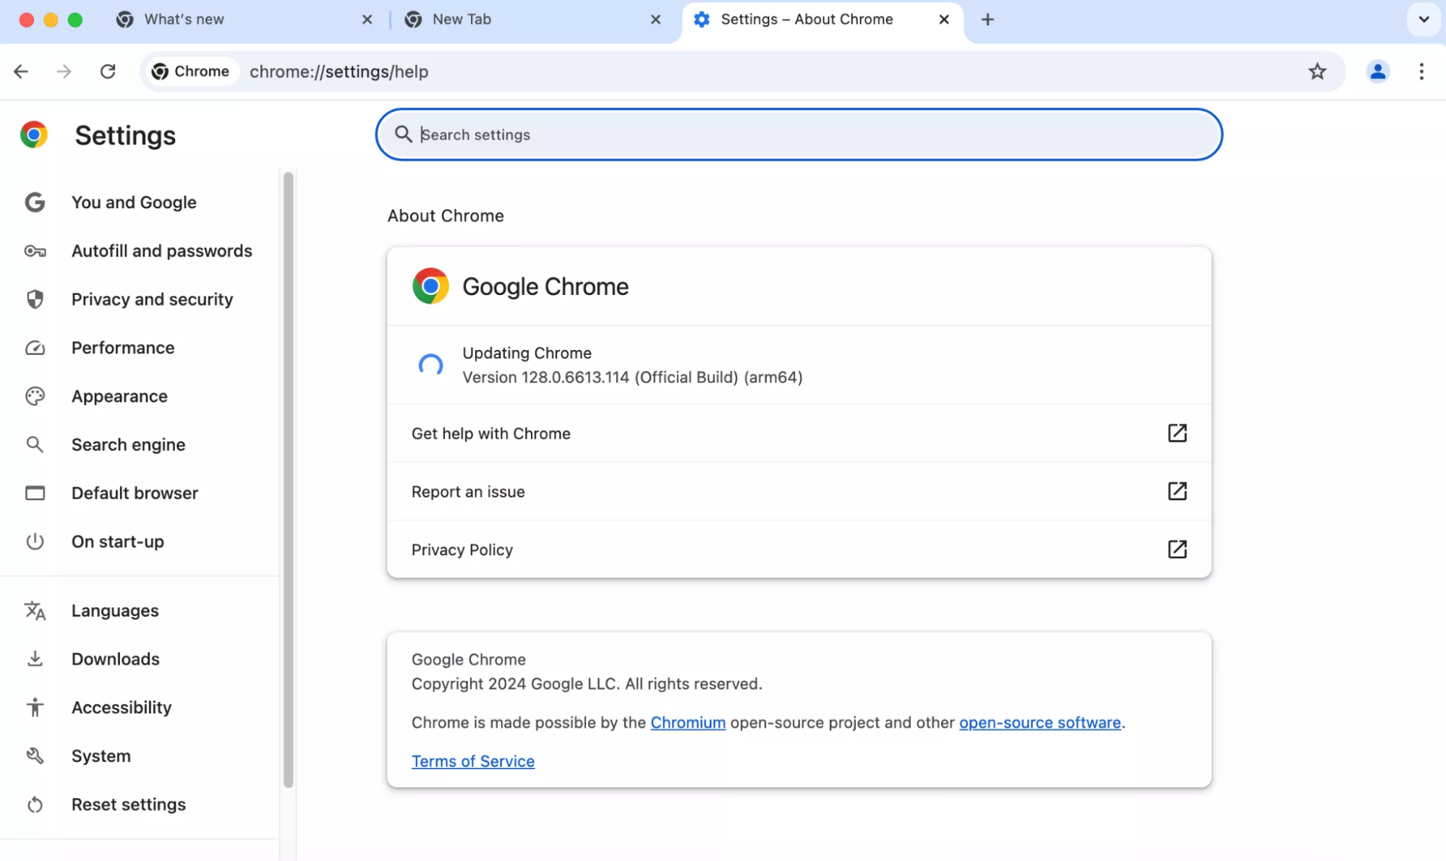Click the settings sidebar scrollbar
Image resolution: width=1446 pixels, height=861 pixels.
pyautogui.click(x=288, y=477)
